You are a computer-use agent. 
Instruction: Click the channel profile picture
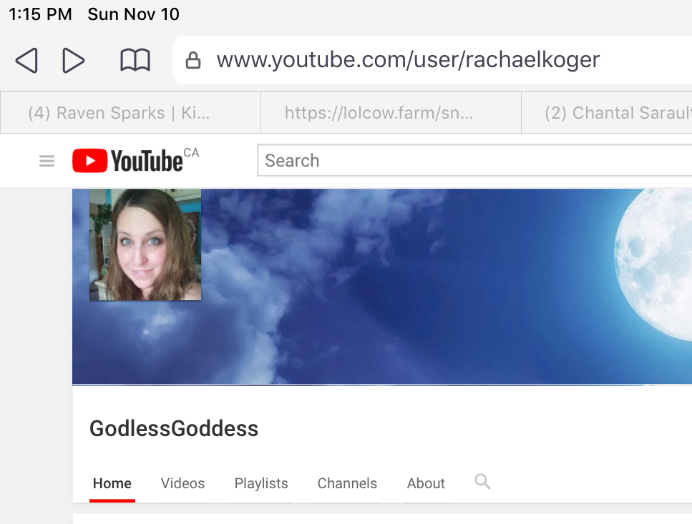pos(145,244)
